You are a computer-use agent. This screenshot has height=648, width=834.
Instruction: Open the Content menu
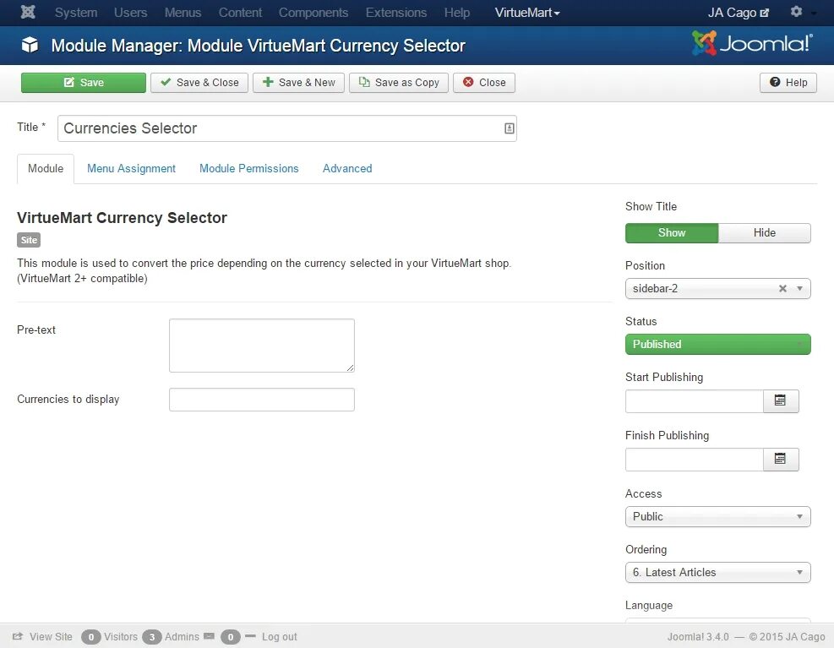click(x=240, y=12)
